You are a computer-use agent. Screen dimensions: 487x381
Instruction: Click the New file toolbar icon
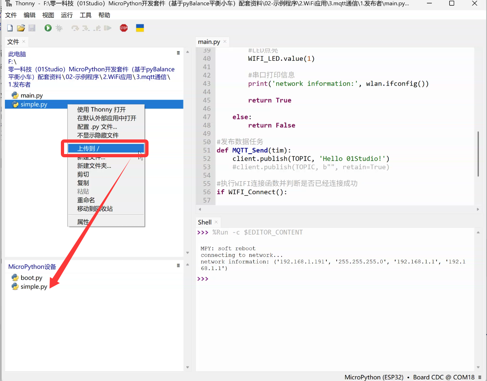coord(10,28)
